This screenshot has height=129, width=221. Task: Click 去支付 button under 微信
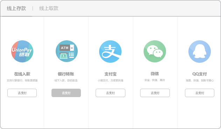pyautogui.click(x=155, y=93)
